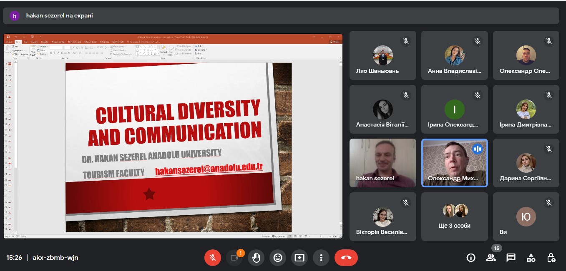The width and height of the screenshot is (566, 271).
Task: Leave the call with the red hang-up button
Action: pyautogui.click(x=346, y=258)
